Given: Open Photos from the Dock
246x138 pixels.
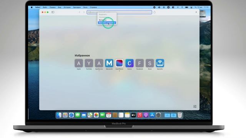Looking at the screenshot, I should point(96,115).
